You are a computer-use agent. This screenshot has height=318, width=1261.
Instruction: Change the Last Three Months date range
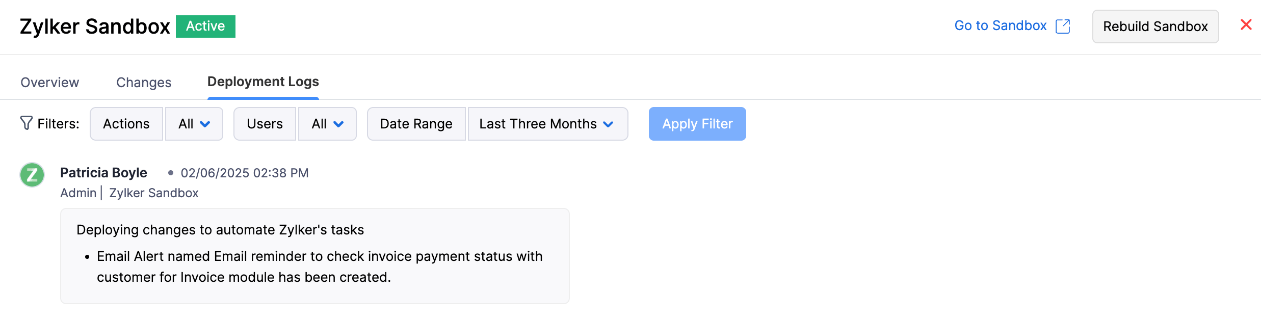pos(547,123)
